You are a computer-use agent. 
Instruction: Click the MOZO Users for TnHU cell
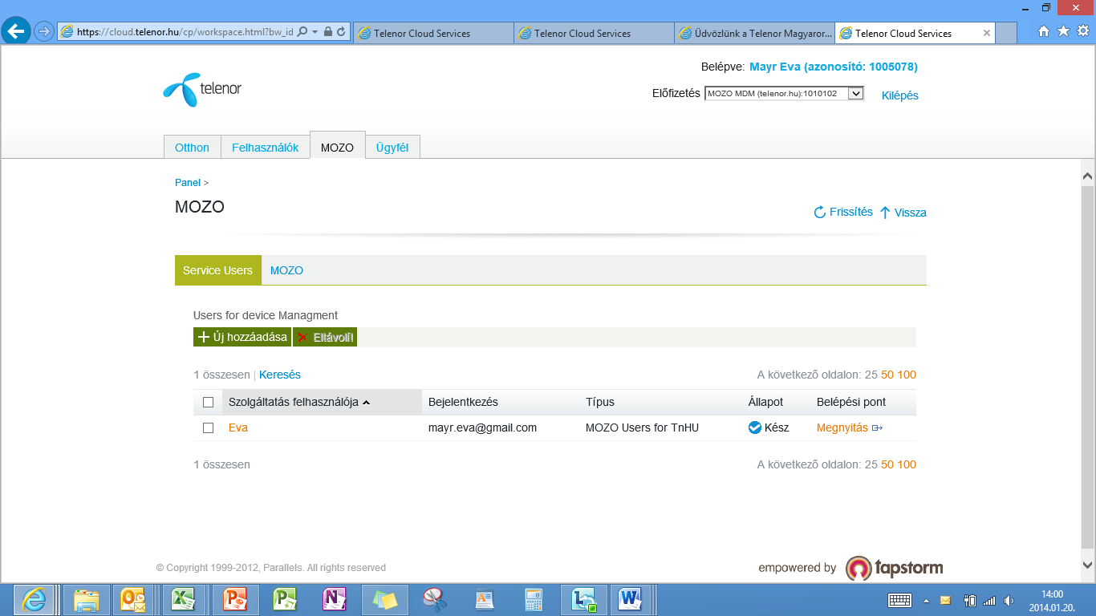click(x=642, y=428)
